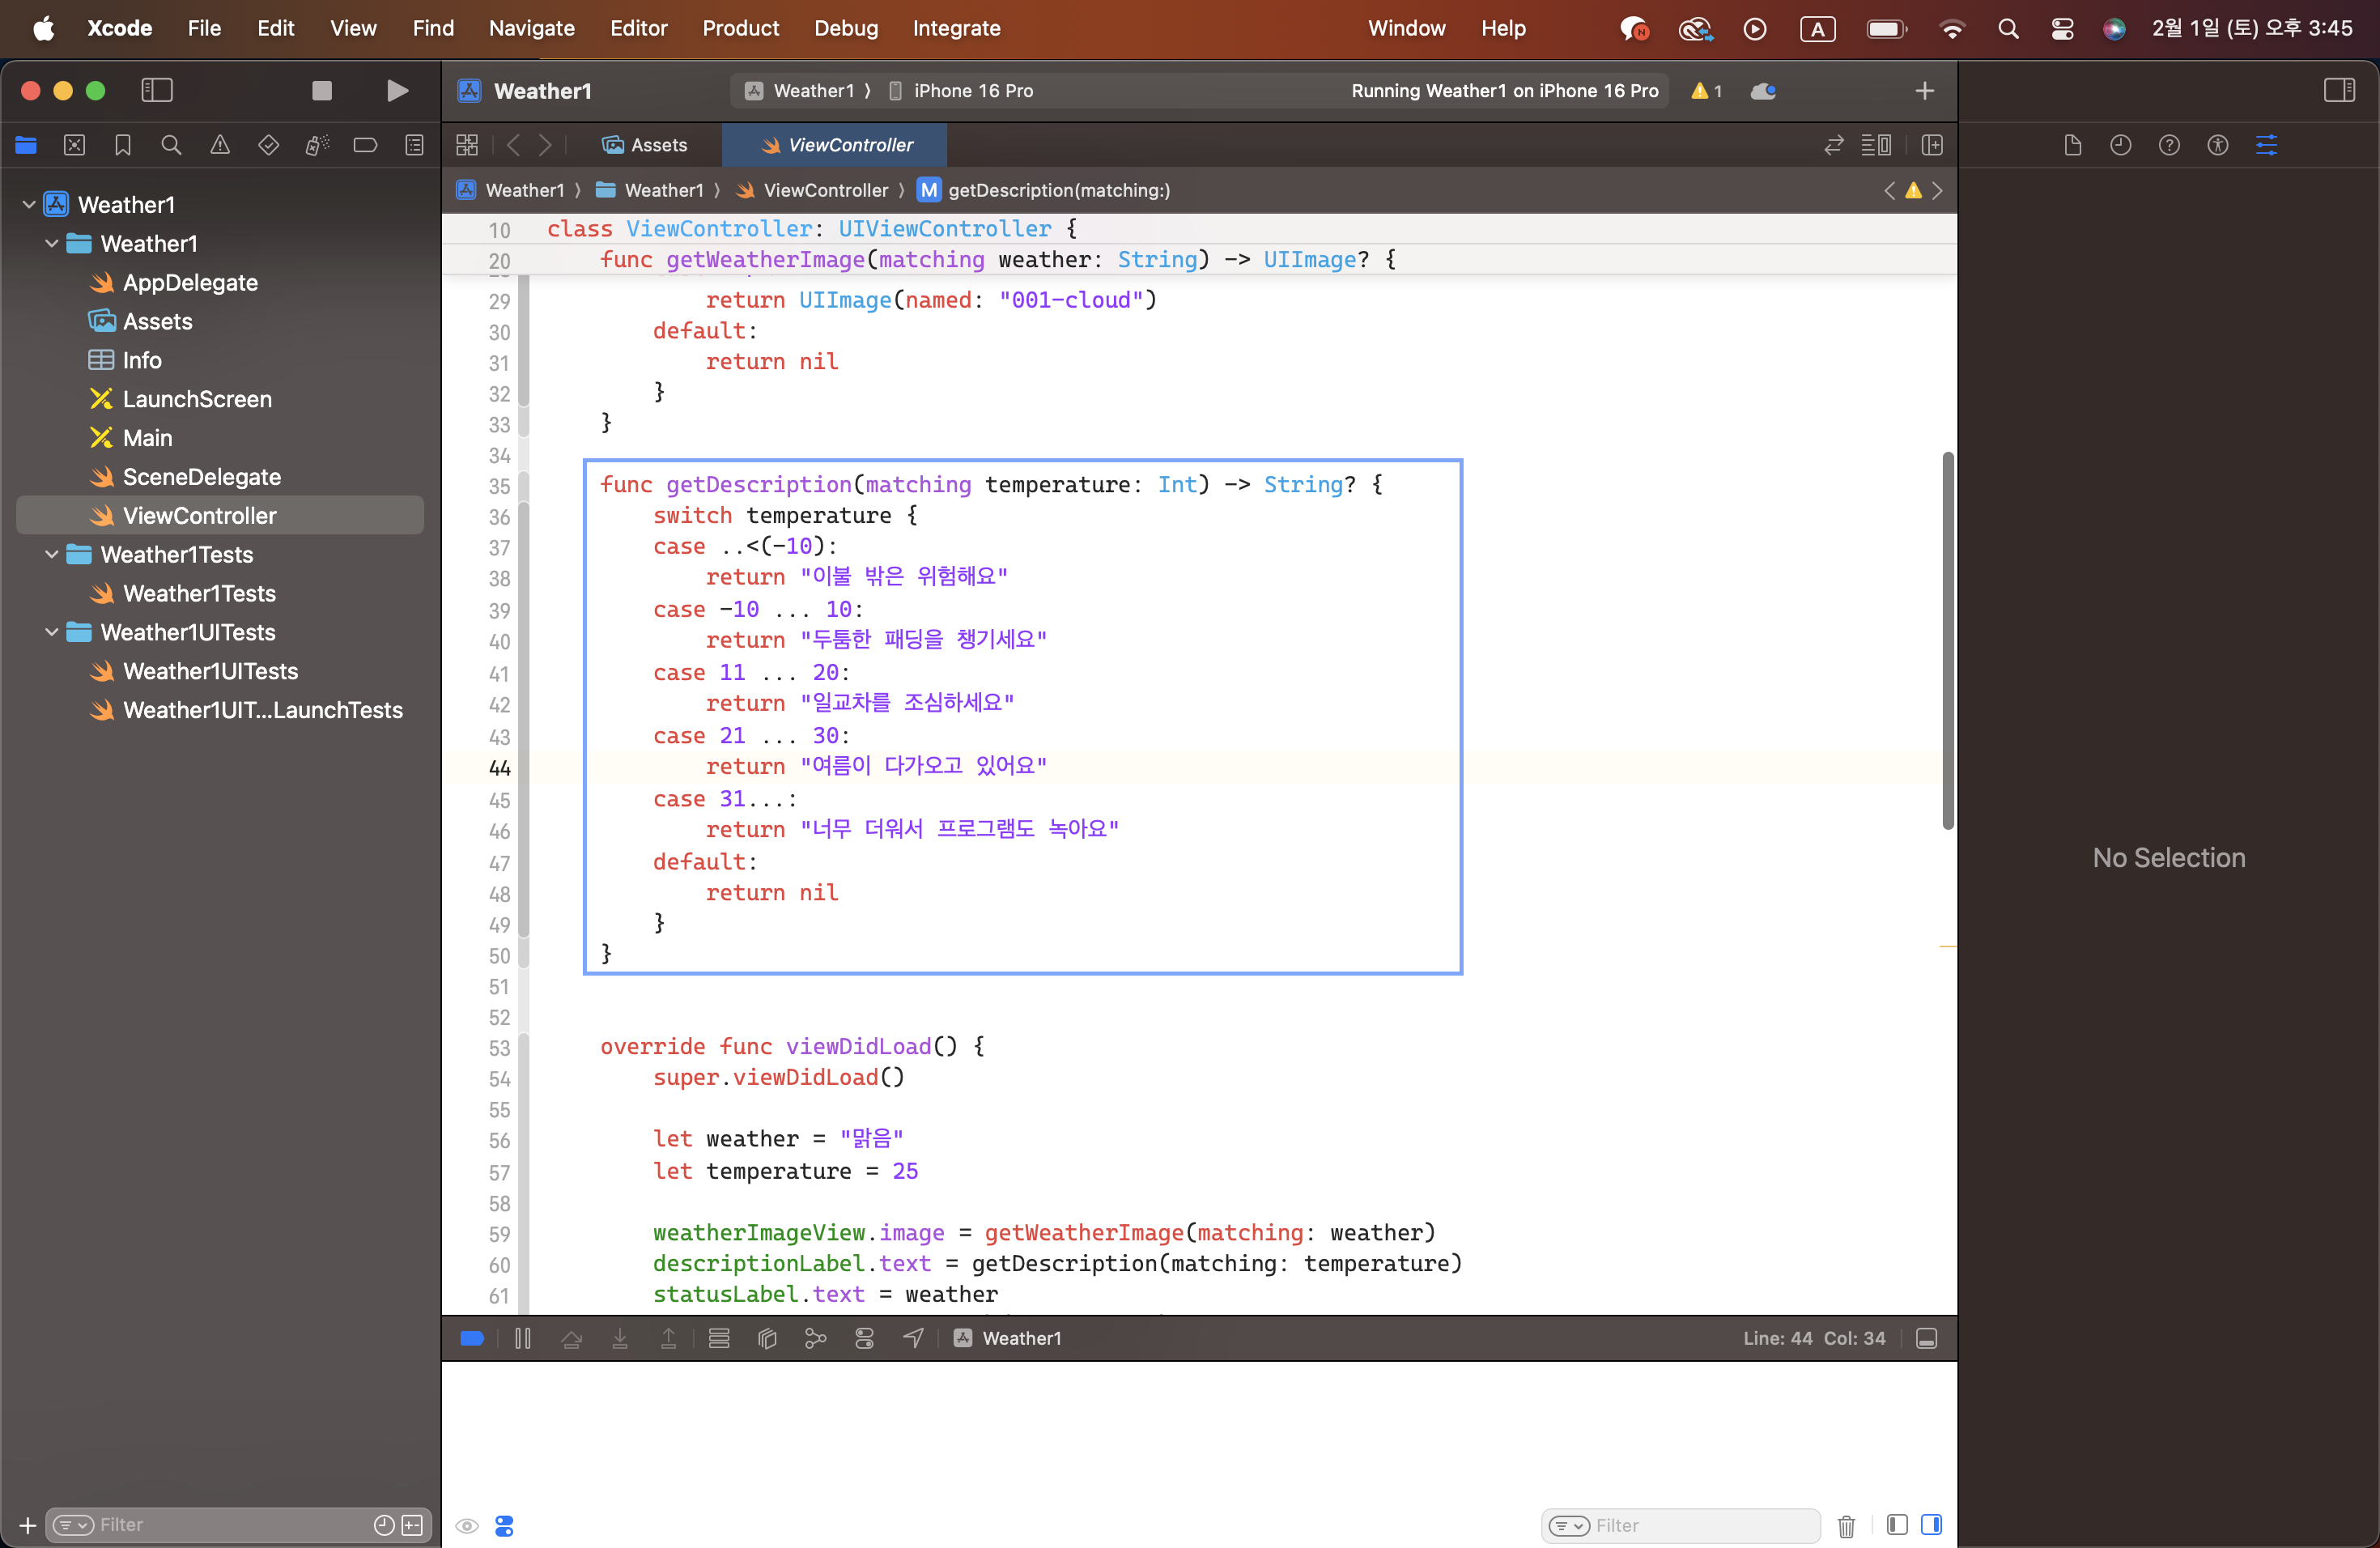Screen dimensions: 2380x1548
Task: Open SceneDelegate file in navigator
Action: [x=201, y=477]
